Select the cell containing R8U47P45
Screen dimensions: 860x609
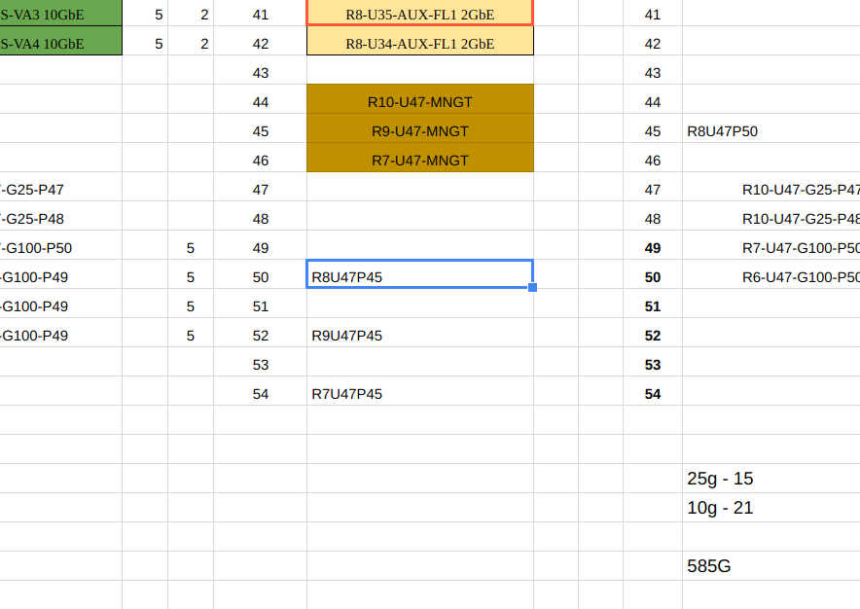[419, 273]
